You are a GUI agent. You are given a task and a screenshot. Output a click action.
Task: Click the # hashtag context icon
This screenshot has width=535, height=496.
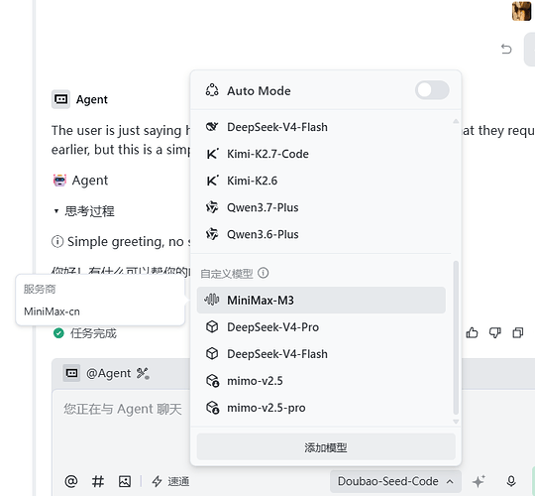[98, 481]
